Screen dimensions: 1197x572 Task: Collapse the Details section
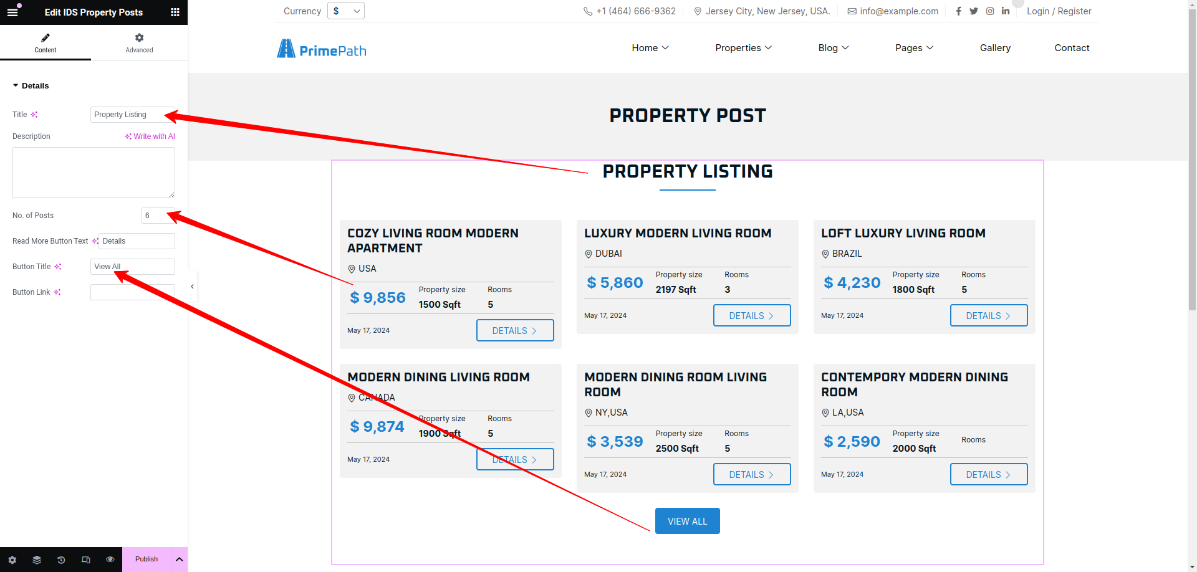tap(31, 86)
